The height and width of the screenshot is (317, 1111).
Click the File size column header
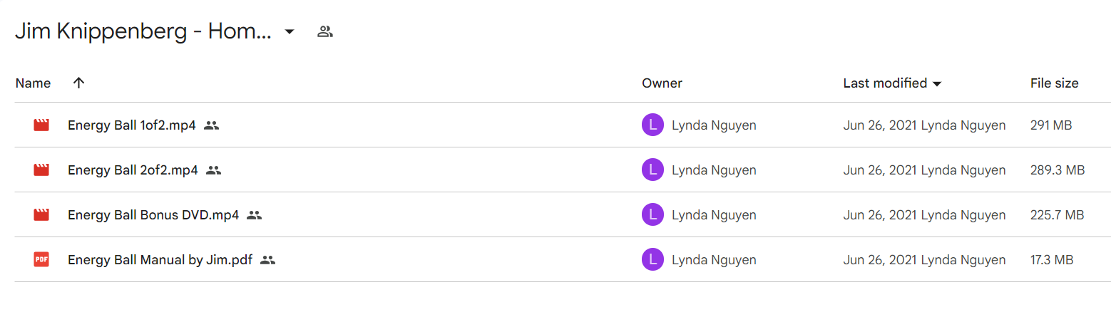[x=1054, y=83]
